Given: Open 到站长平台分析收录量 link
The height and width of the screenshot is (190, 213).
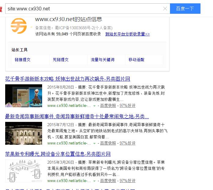Looking at the screenshot, I should click(x=128, y=34).
